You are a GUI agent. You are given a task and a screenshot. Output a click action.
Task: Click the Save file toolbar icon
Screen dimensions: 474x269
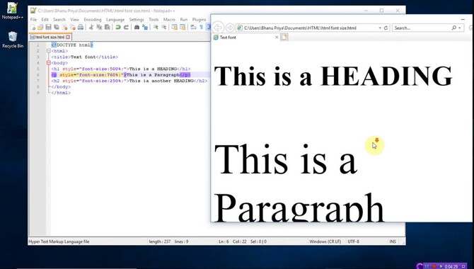pos(48,27)
